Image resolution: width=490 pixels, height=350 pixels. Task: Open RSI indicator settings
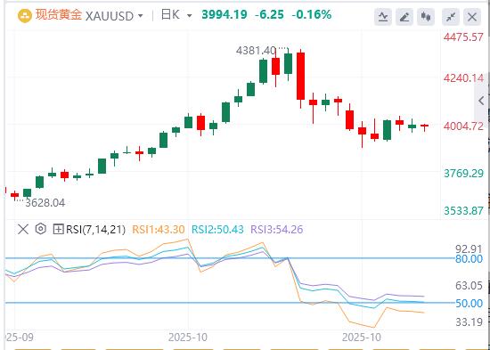41,230
